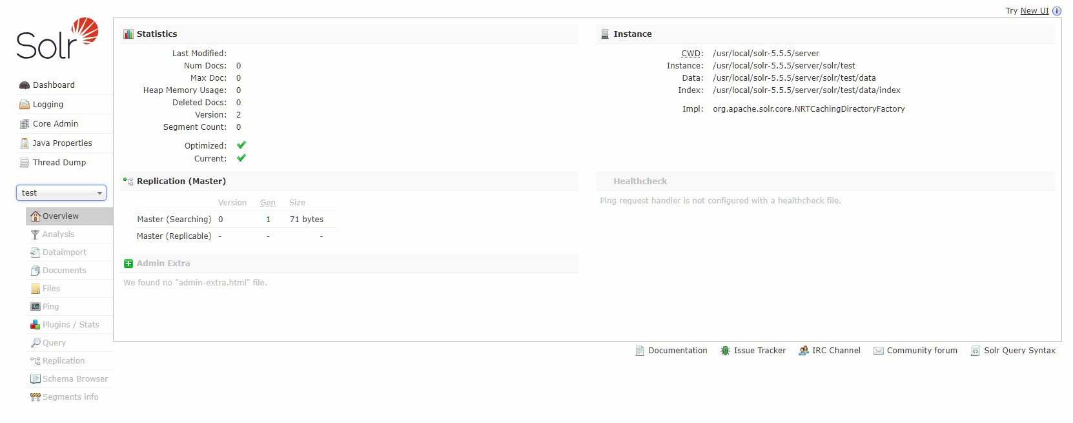This screenshot has width=1073, height=423.
Task: Try the New UI link
Action: [x=1035, y=11]
